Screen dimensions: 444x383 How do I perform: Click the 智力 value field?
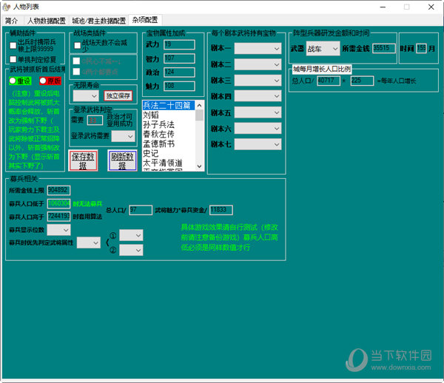[179, 58]
